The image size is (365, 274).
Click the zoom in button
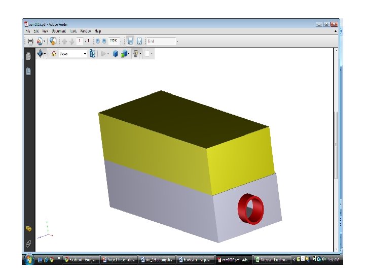point(104,41)
